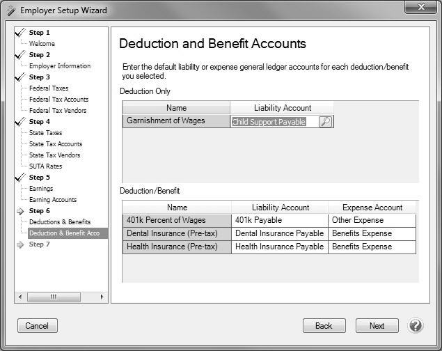The width and height of the screenshot is (442, 351).
Task: Click the Step 5 checkmark icon
Action: pos(20,178)
